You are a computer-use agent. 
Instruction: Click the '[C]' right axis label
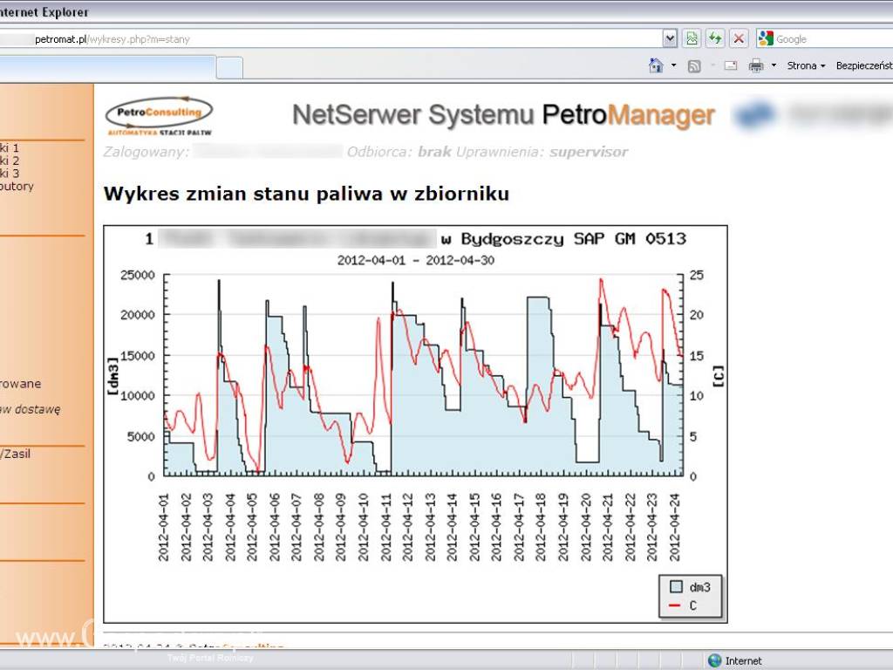719,376
